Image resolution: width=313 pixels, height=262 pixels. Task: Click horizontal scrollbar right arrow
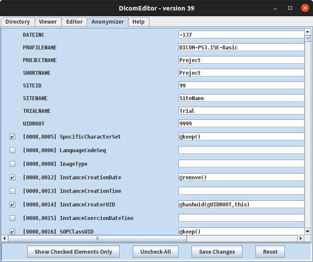(x=301, y=238)
